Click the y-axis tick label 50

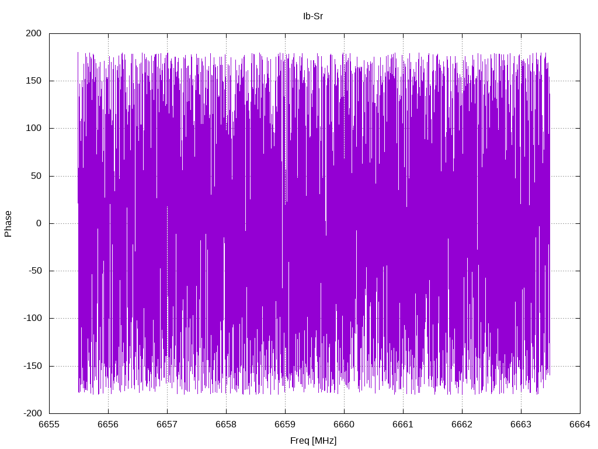coord(36,176)
